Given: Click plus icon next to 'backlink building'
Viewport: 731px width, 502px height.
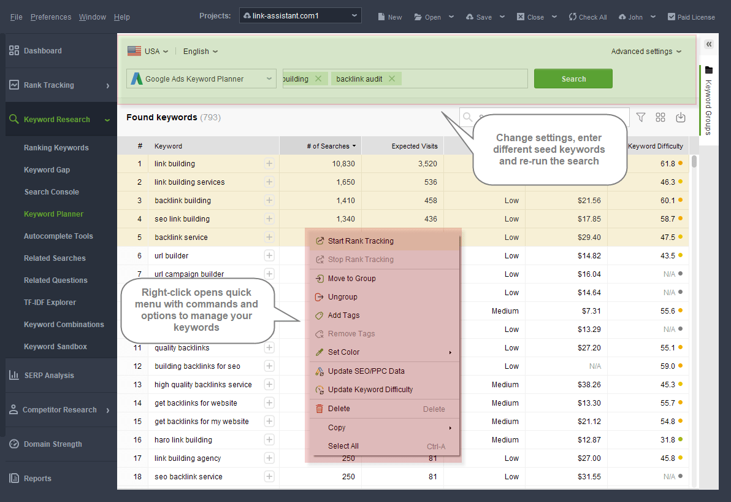Looking at the screenshot, I should point(269,200).
